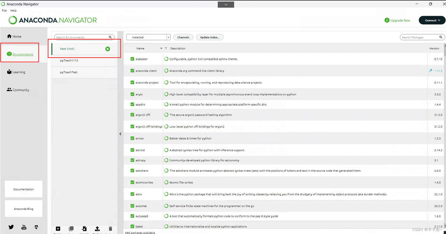Image resolution: width=446 pixels, height=234 pixels.
Task: Click the Create environment plus icon
Action: click(x=58, y=229)
